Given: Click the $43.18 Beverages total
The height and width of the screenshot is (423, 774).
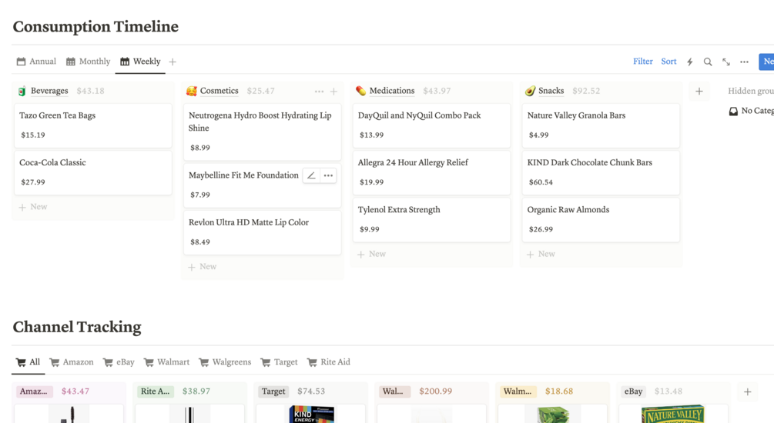Looking at the screenshot, I should pos(90,91).
